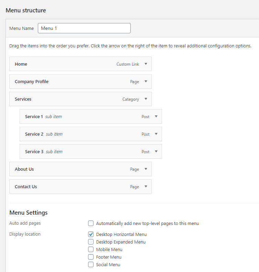Enable automatically add new top-level pages
Screen dimensions: 259x272
(91, 223)
